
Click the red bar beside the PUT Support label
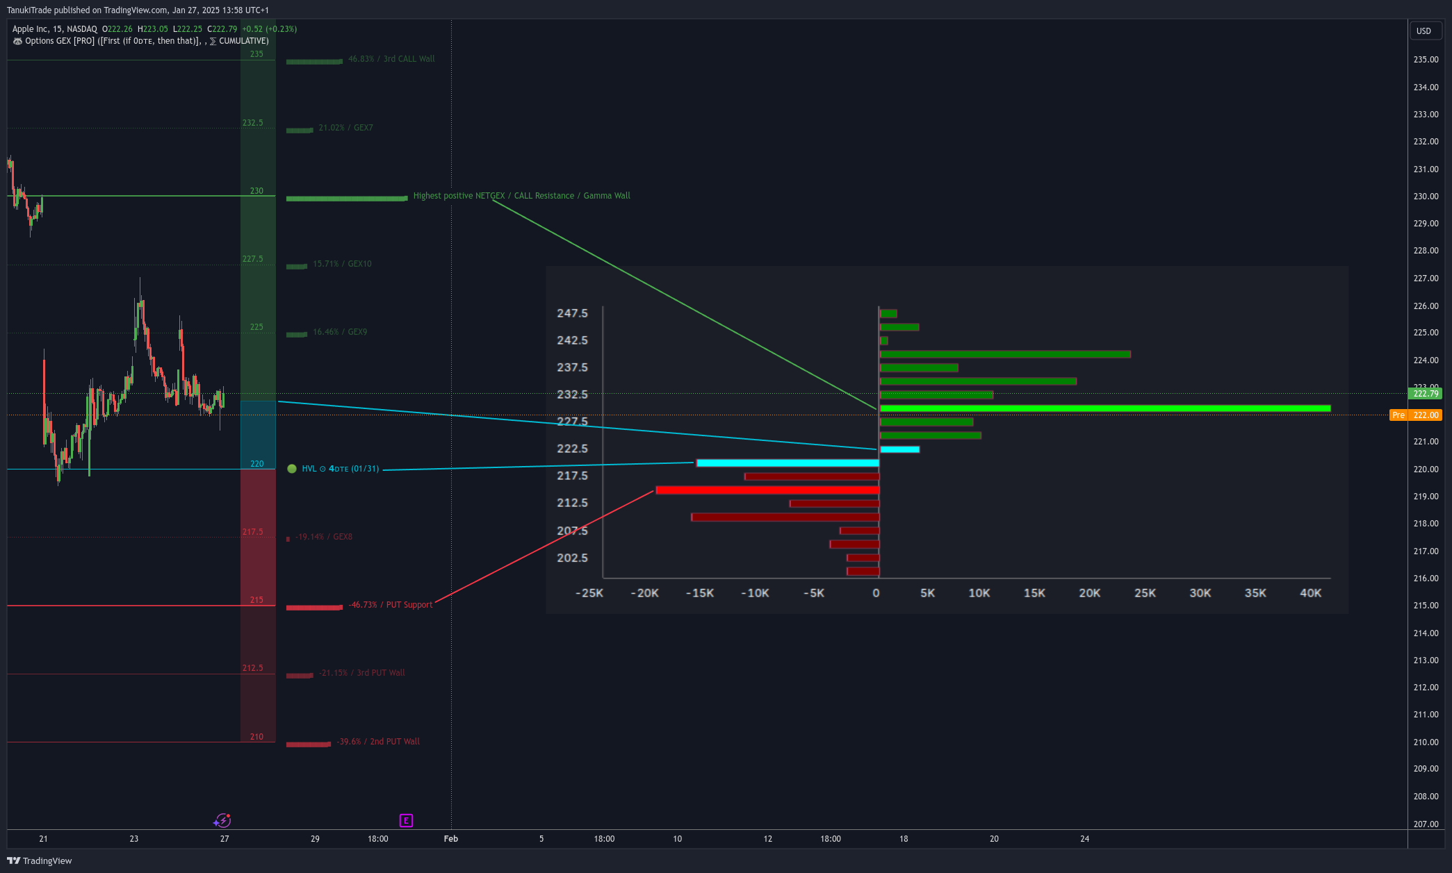click(314, 608)
